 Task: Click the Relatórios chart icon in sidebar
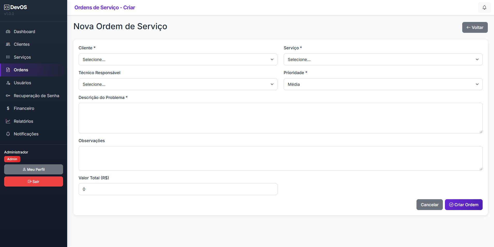8,121
